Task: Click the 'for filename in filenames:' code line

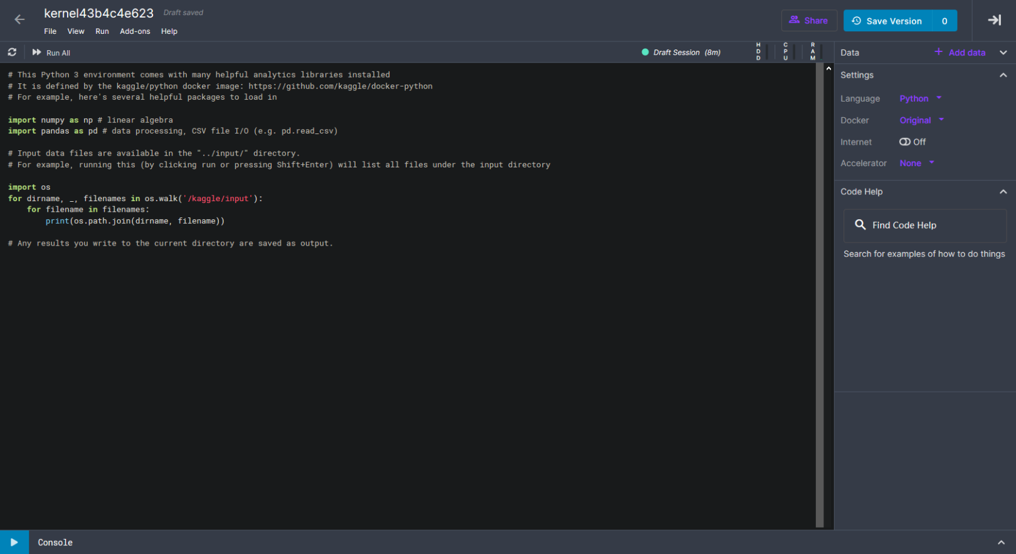Action: point(88,210)
